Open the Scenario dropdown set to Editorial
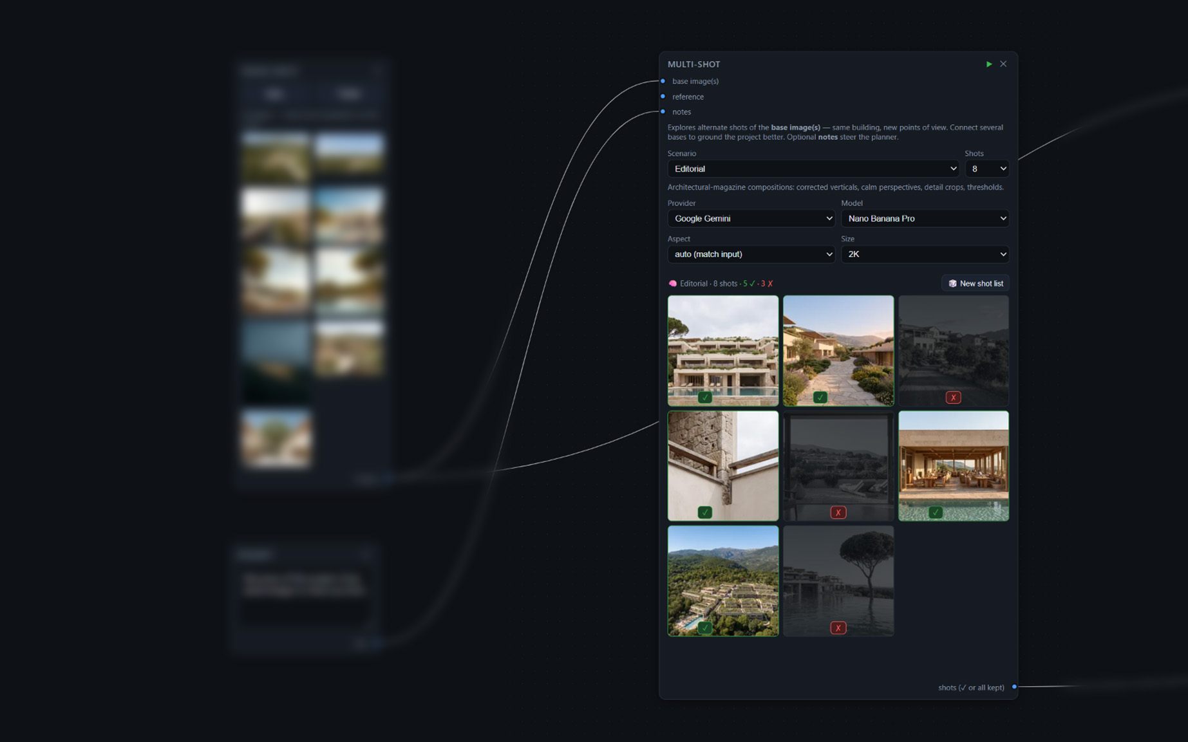Screen dimensions: 1188x742 (x=813, y=169)
